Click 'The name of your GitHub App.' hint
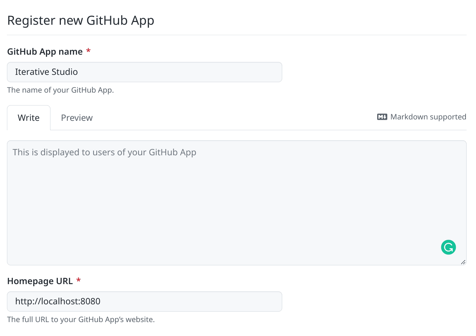Image resolution: width=476 pixels, height=336 pixels. 61,90
